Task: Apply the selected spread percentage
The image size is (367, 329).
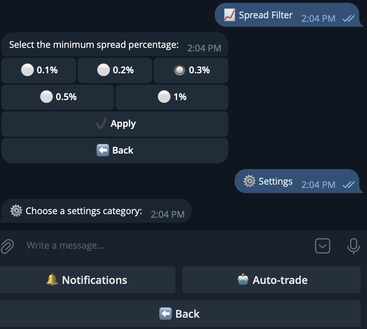Action: pyautogui.click(x=114, y=124)
